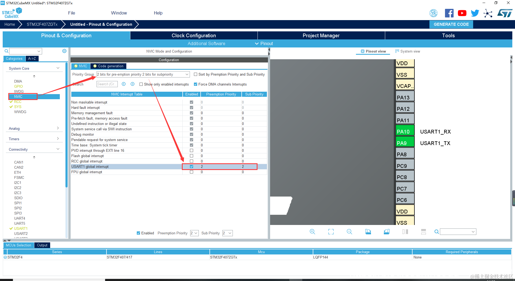Image resolution: width=515 pixels, height=281 pixels.
Task: Go to next NVIC search result
Action: click(x=133, y=84)
